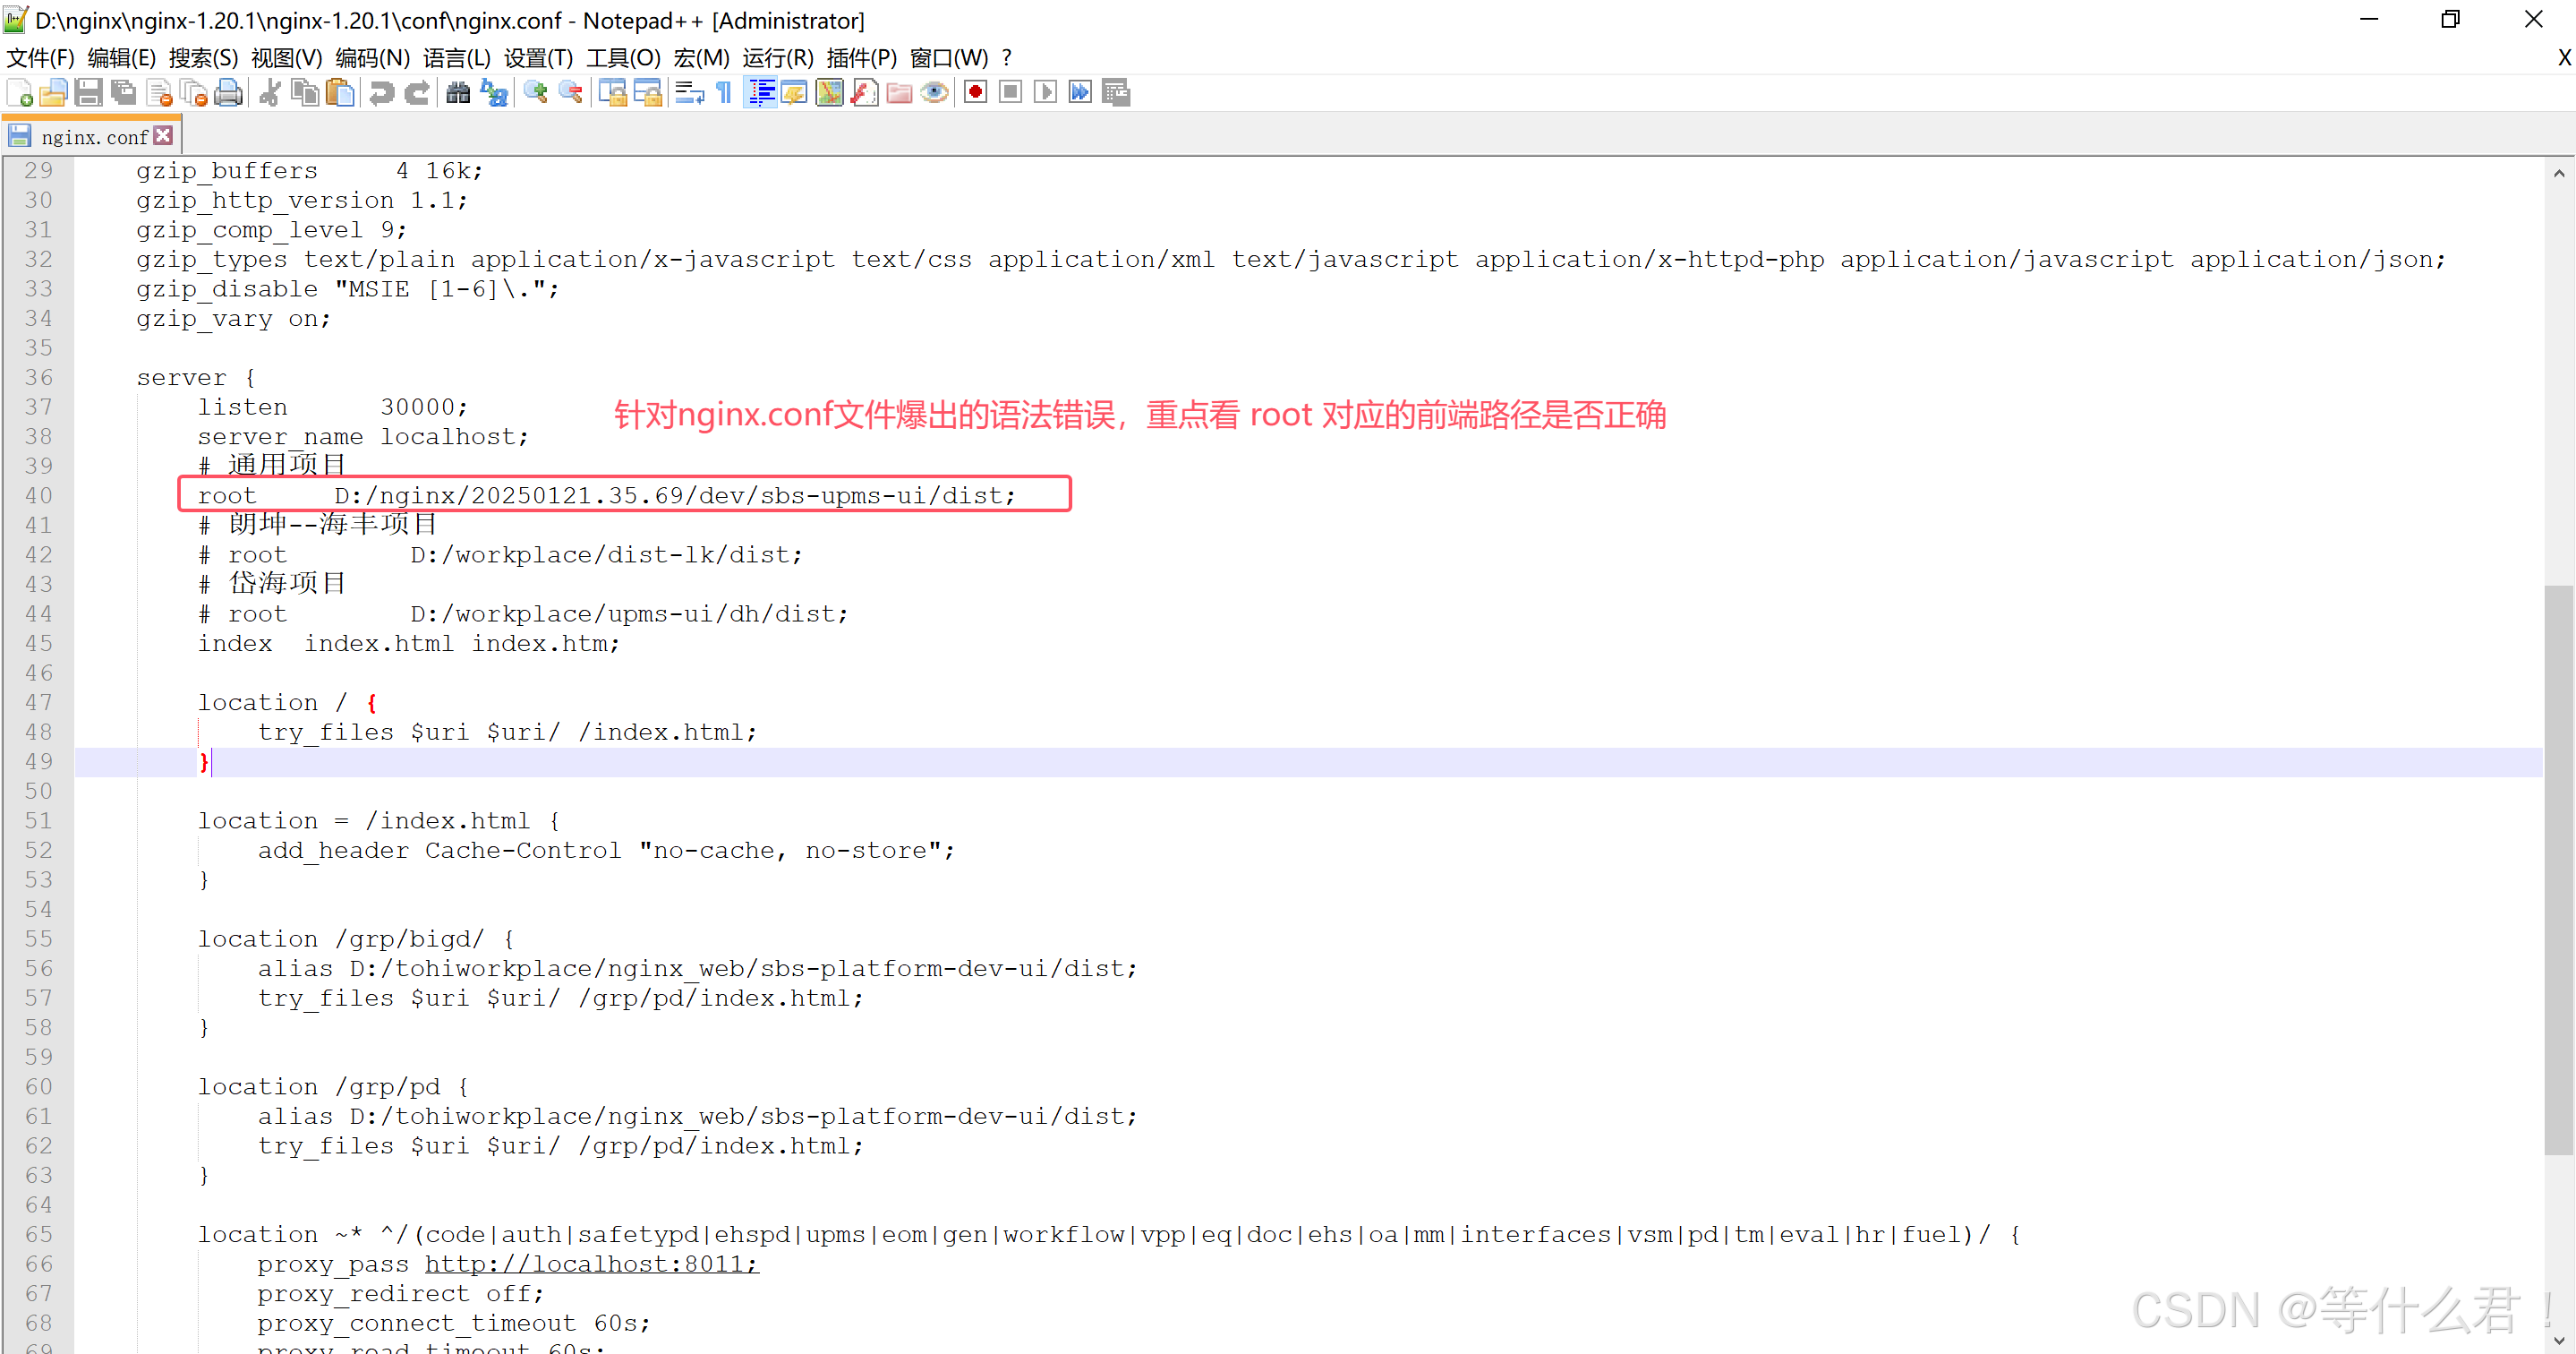Open the 文件(F) menu
Image resolution: width=2576 pixels, height=1354 pixels.
[40, 58]
